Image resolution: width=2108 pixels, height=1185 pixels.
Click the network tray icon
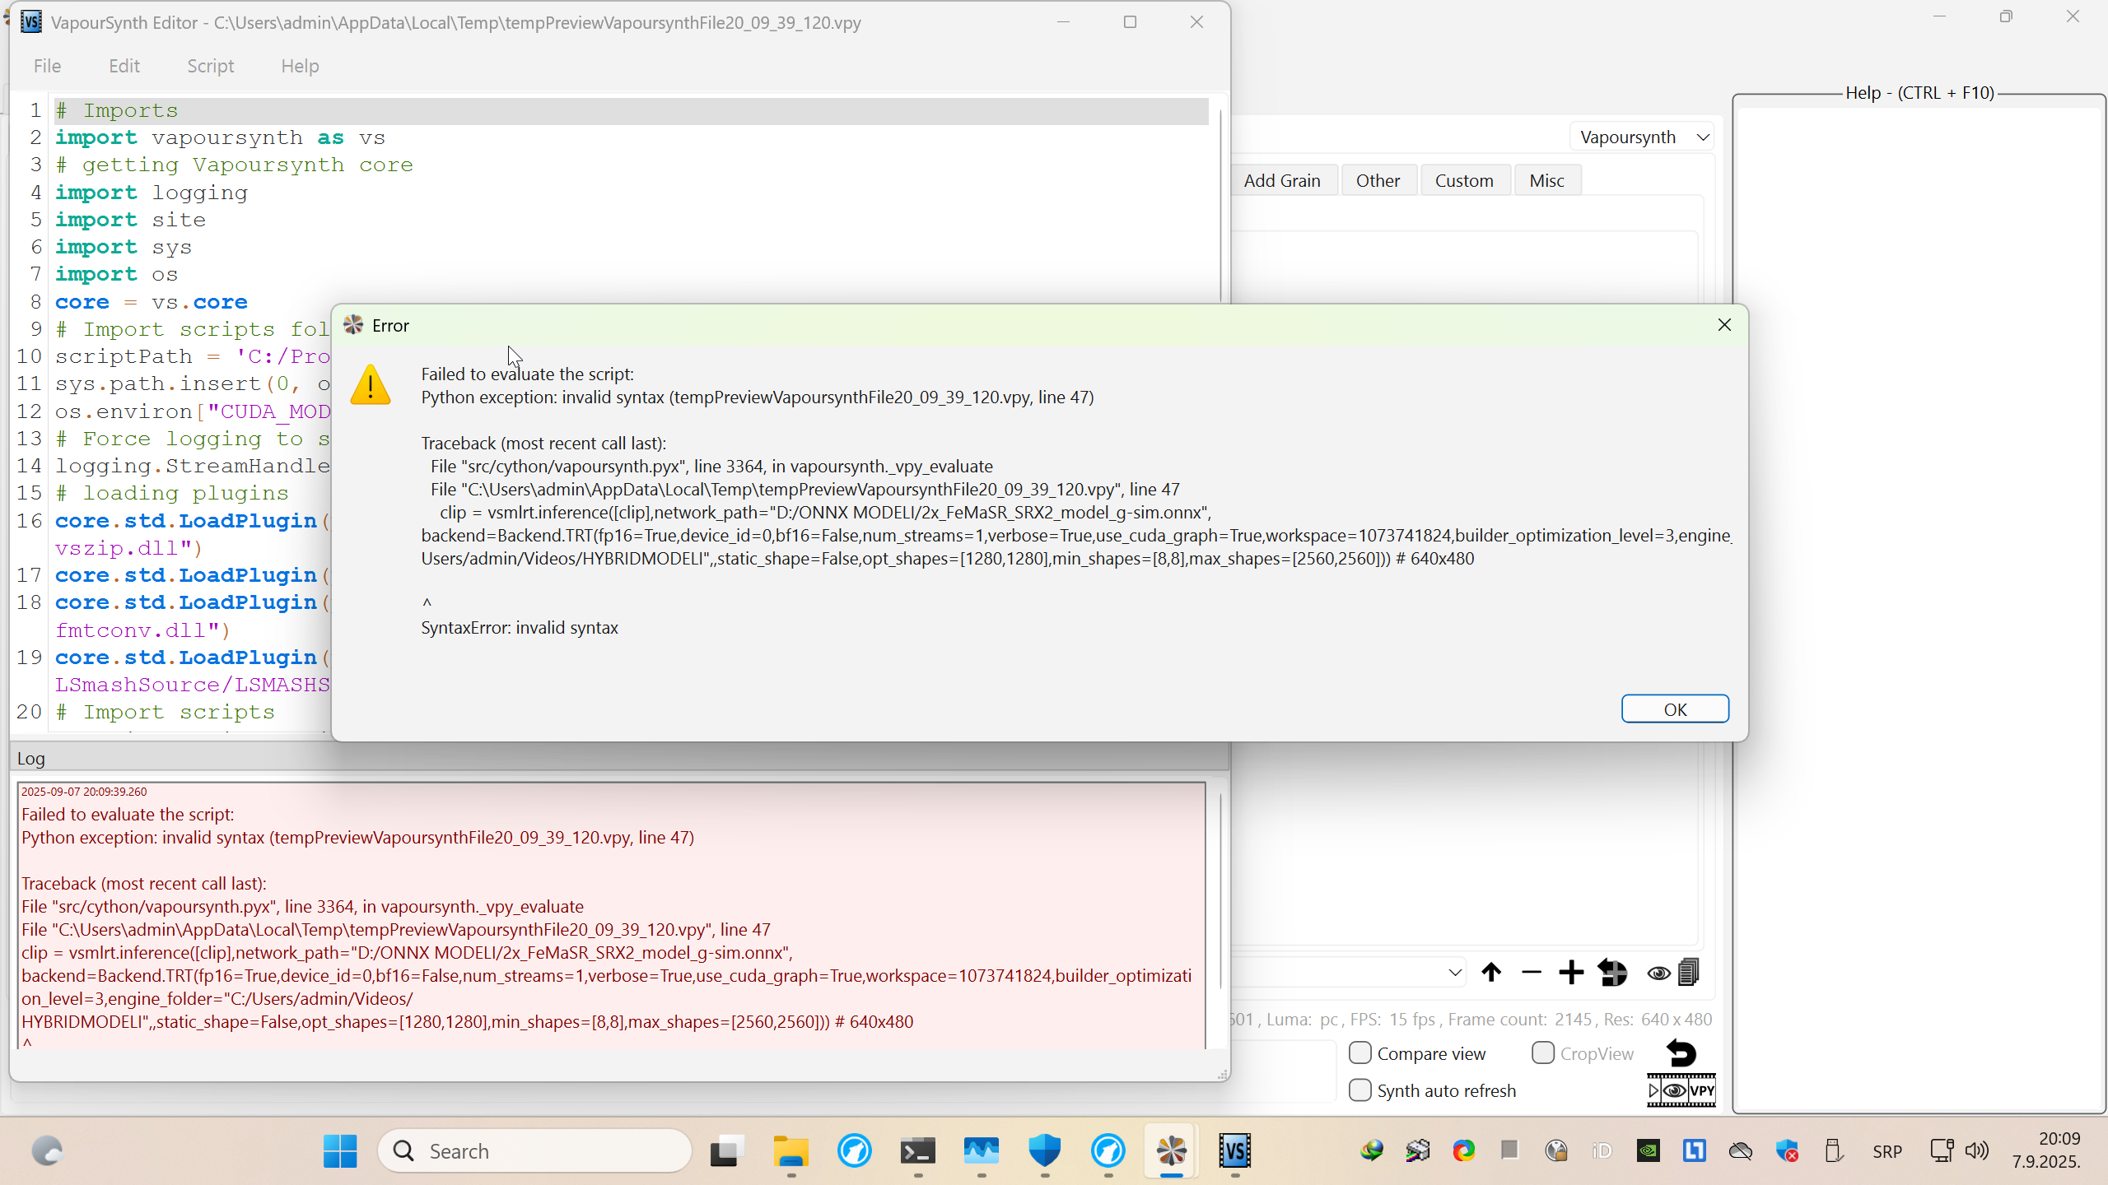tap(1942, 1150)
